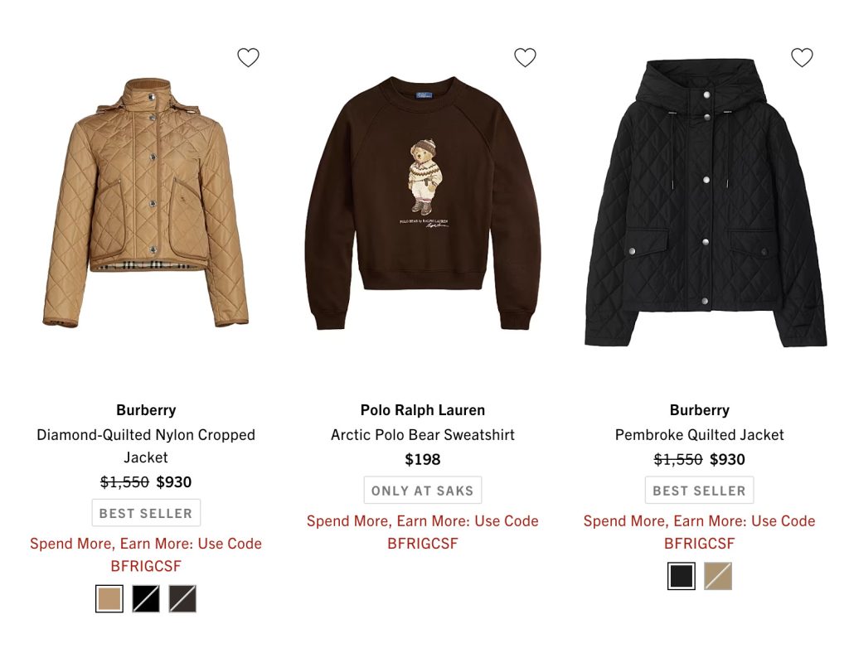Screen dimensions: 849x658
Task: Click Burberry brand above Diamond-Quilted Cropped Jacket
Action: pos(146,410)
